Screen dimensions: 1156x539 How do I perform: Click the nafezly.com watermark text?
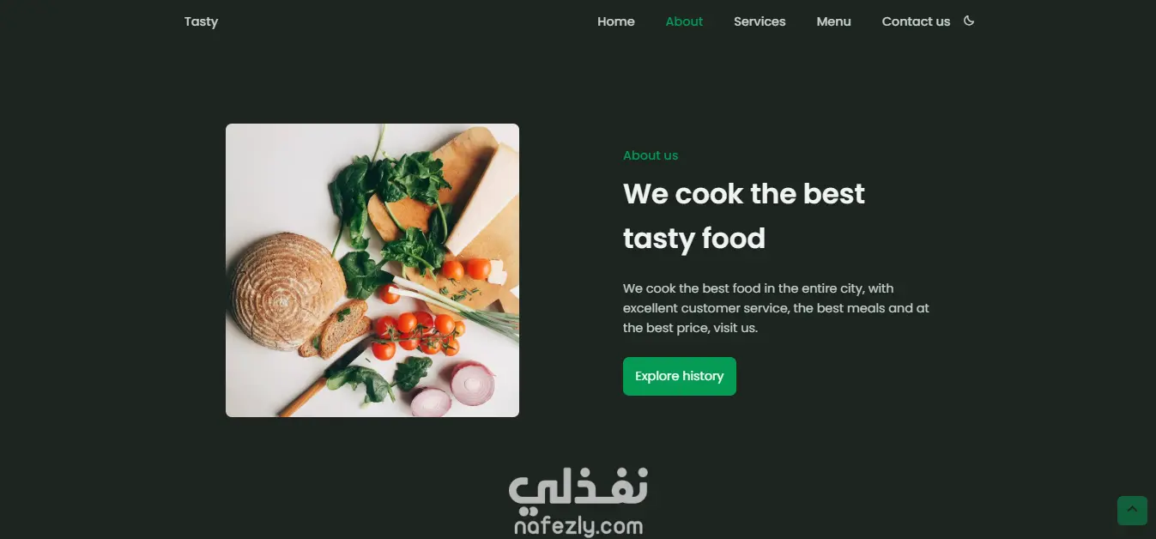pos(578,525)
